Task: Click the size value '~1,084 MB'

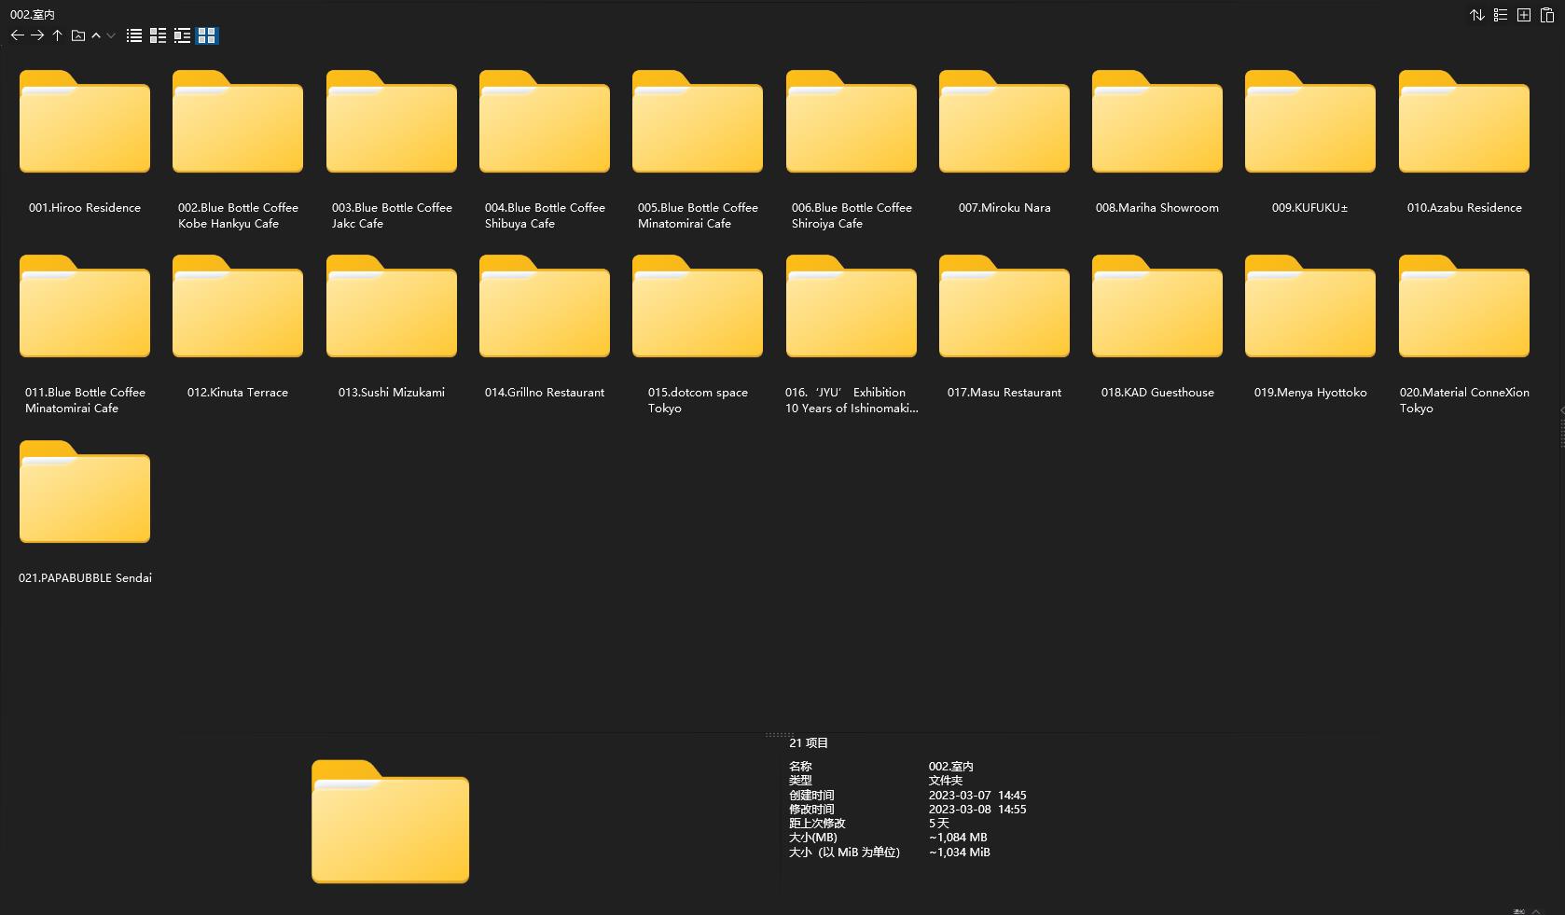Action: coord(957,837)
